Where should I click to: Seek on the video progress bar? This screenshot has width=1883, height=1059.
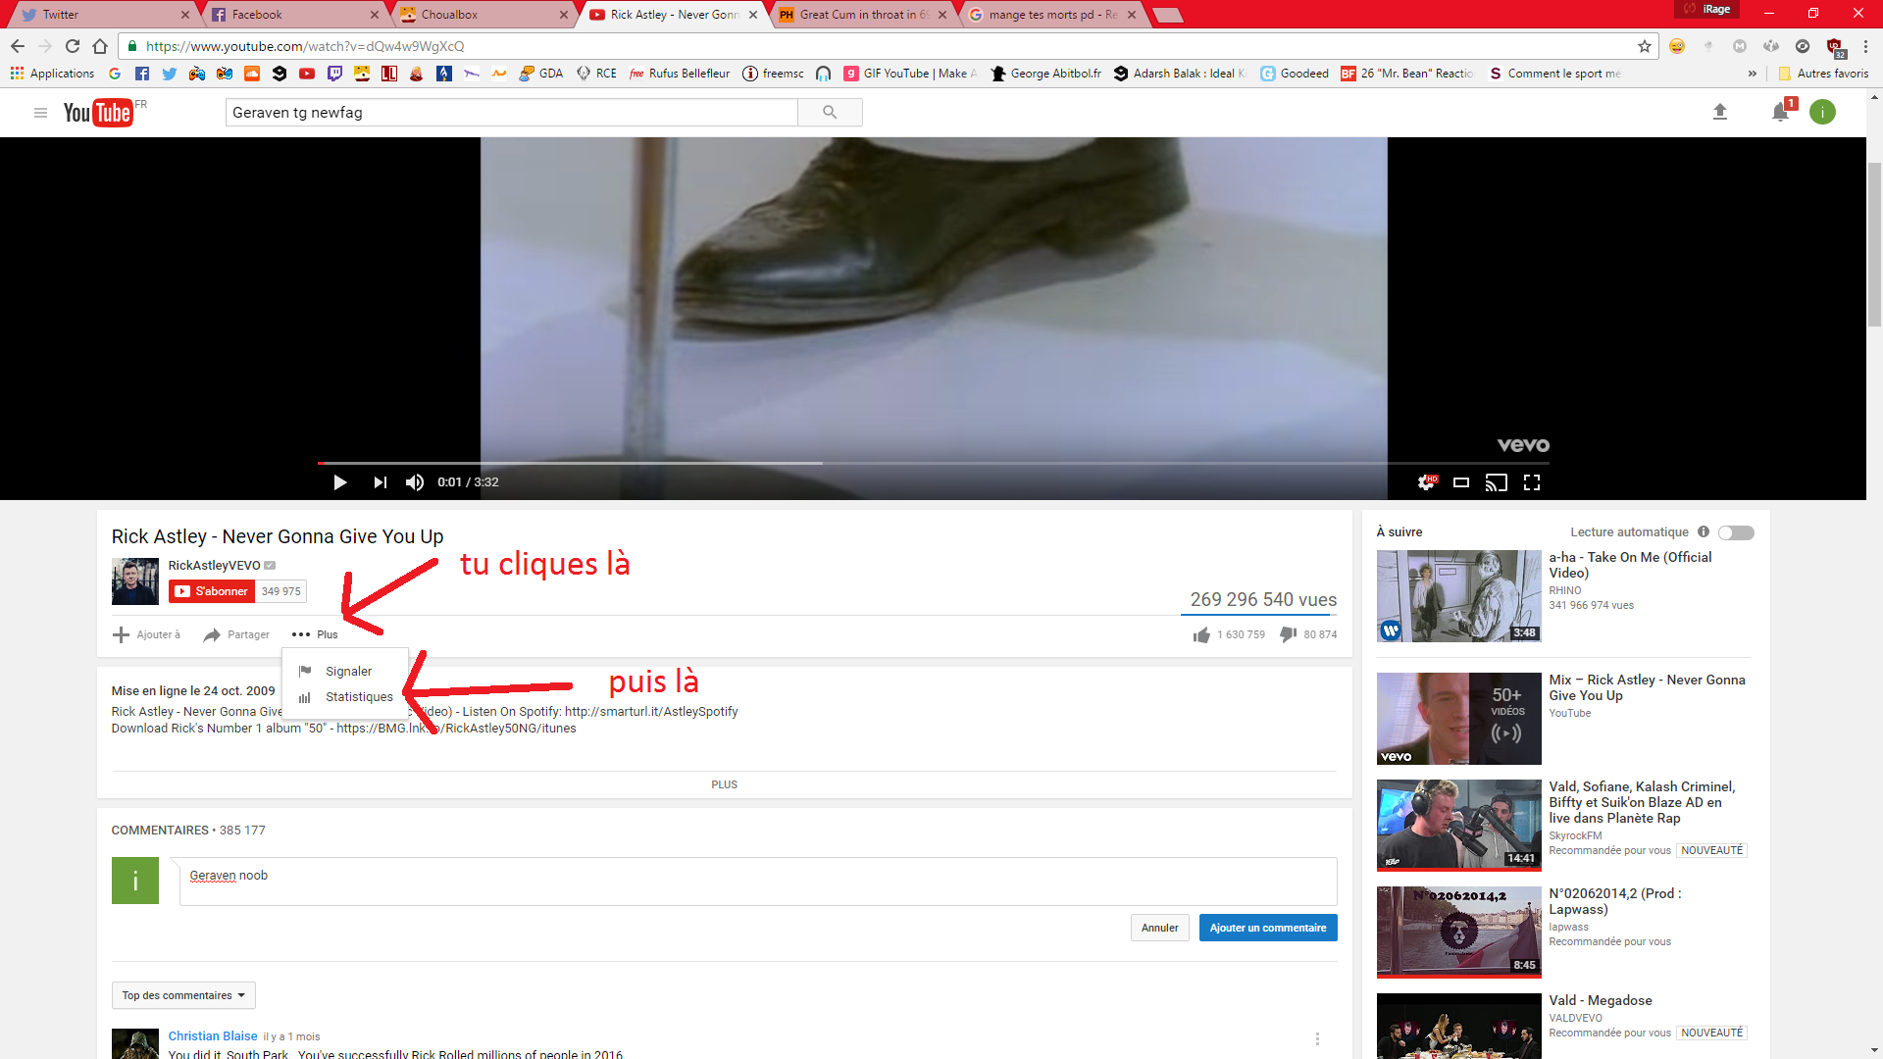[932, 463]
